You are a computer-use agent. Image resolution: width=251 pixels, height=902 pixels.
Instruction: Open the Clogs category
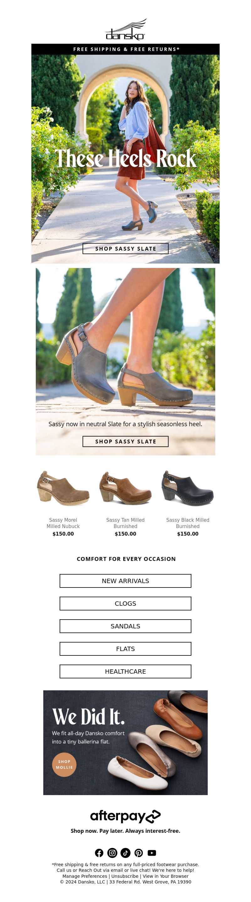click(125, 603)
